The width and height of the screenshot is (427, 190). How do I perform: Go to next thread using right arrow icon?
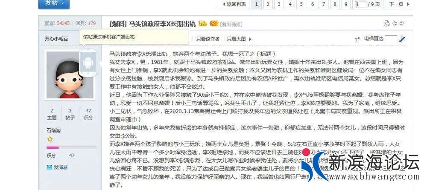(x=402, y=23)
